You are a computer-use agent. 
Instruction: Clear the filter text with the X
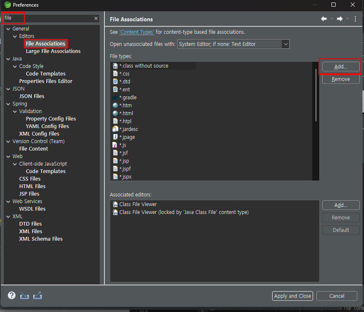point(96,18)
